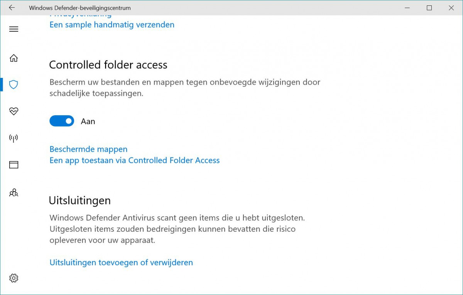Open firewall settings via the network icon
This screenshot has height=295, width=463.
14,138
